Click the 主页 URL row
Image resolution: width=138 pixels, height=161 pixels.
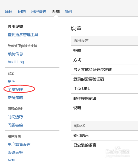104,89
